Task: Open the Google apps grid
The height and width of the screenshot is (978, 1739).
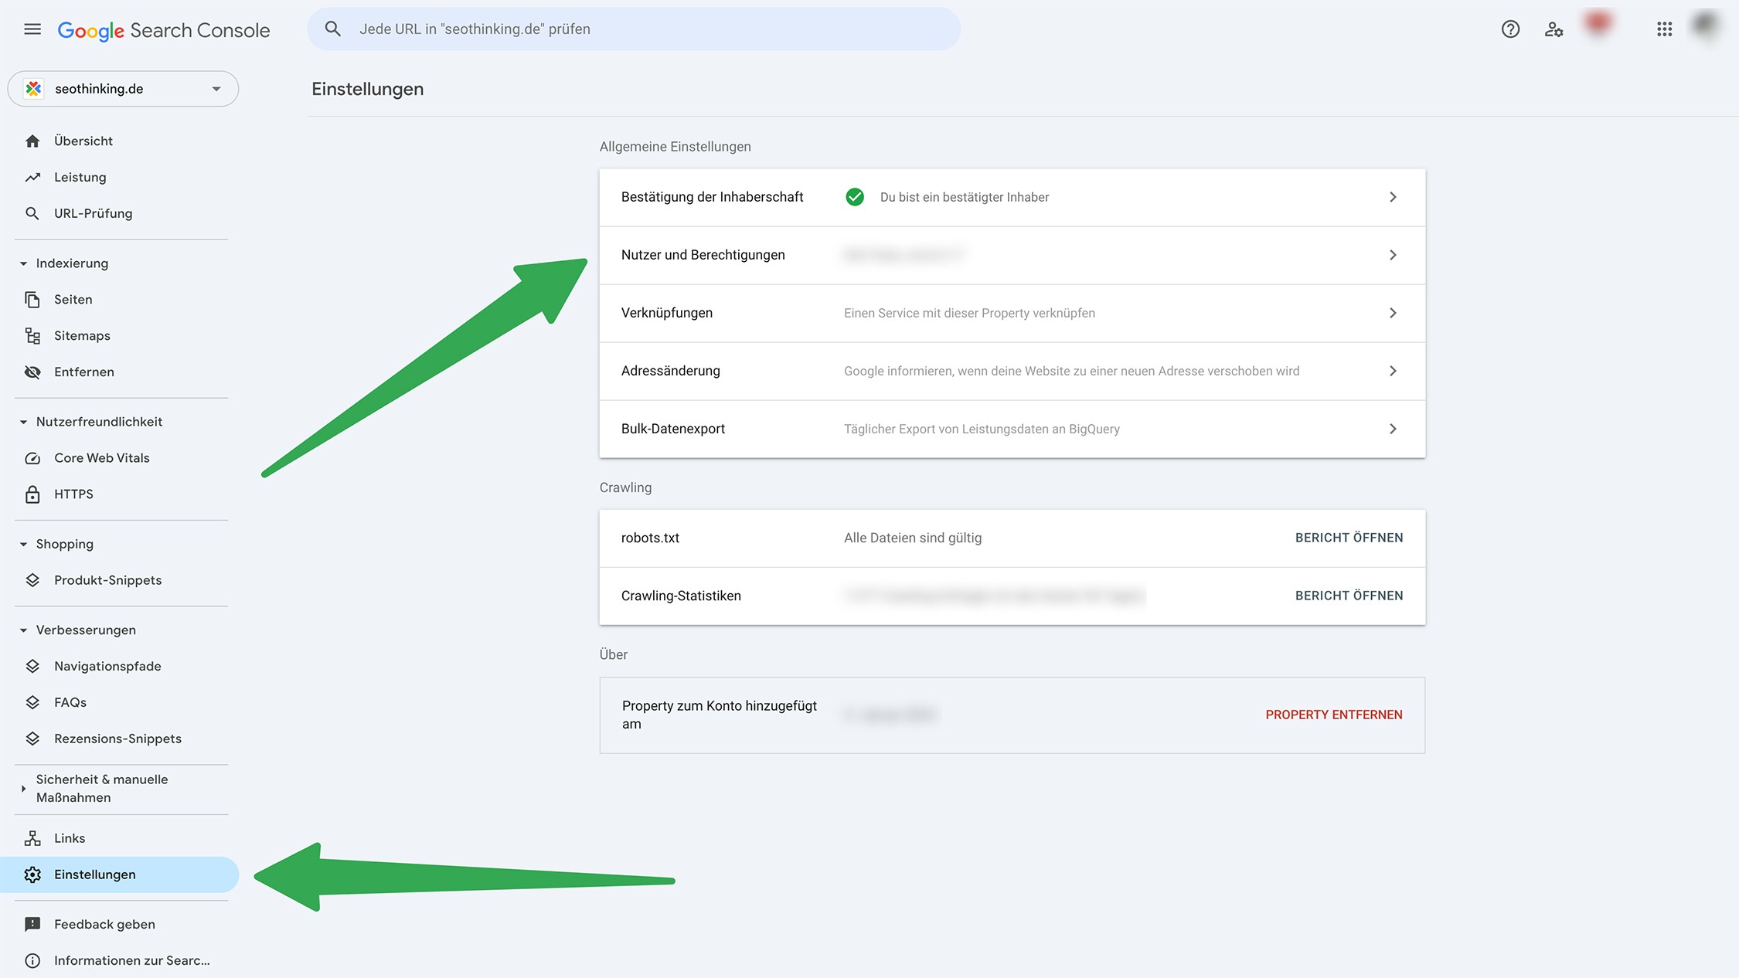Action: click(x=1664, y=29)
